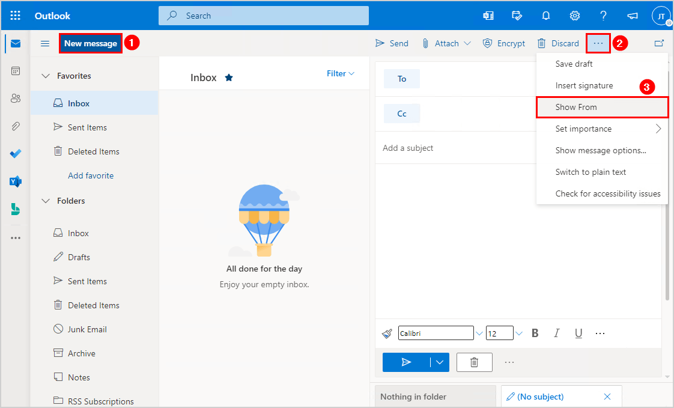Open feedback megaphone icon in header
Viewport: 674px width, 408px height.
tap(633, 16)
